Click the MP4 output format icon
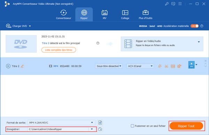This screenshot has height=135, width=209. click(x=191, y=65)
